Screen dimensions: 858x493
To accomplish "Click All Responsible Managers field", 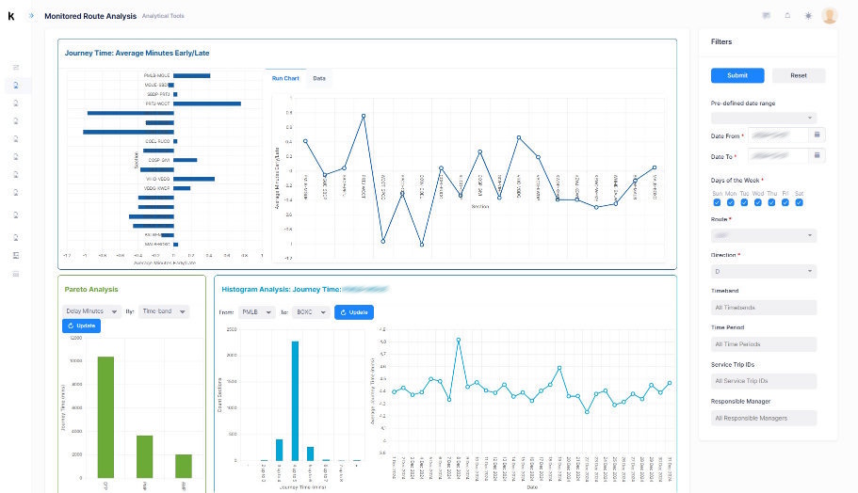I will 763,418.
